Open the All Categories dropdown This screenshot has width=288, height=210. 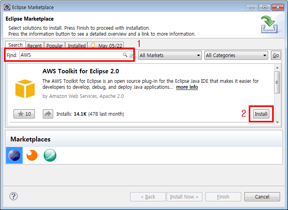pos(236,55)
